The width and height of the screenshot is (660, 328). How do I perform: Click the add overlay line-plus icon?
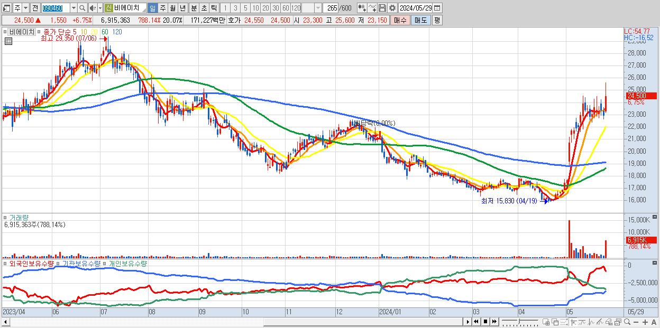click(x=372, y=8)
